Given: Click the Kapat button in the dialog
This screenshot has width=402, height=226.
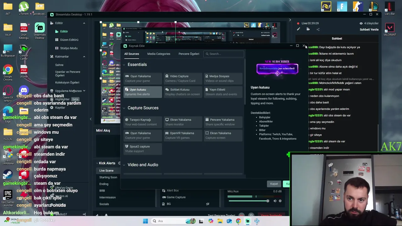Looking at the screenshot, I should coord(274,184).
